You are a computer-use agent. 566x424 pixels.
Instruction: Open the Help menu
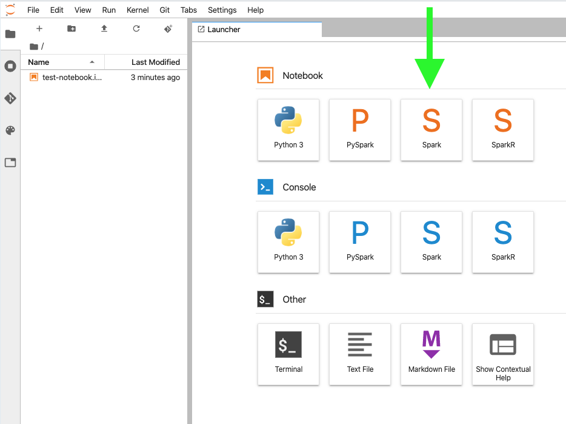coord(255,10)
